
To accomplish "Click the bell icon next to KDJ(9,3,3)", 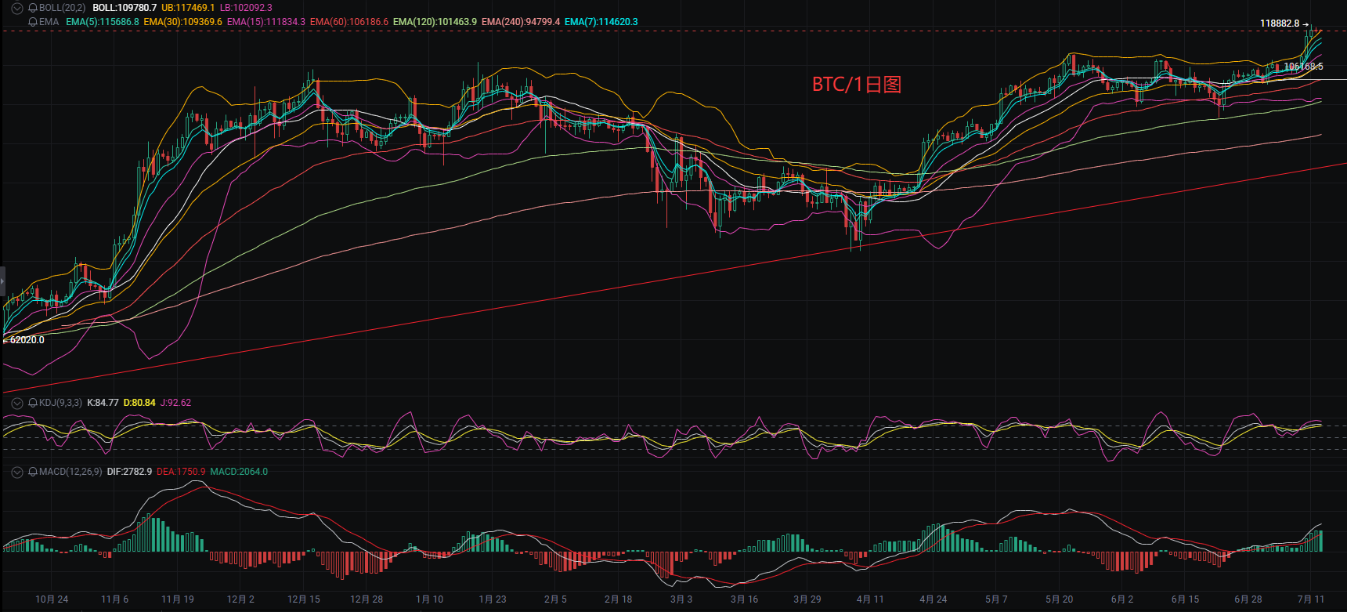I will [33, 403].
